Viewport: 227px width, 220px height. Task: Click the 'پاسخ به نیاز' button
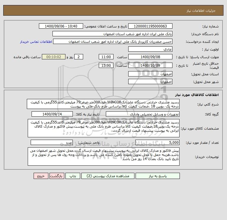pyautogui.click(x=158, y=176)
